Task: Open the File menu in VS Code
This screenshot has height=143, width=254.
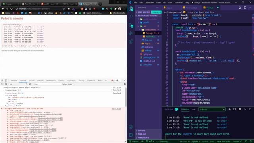Action: tap(135, 2)
